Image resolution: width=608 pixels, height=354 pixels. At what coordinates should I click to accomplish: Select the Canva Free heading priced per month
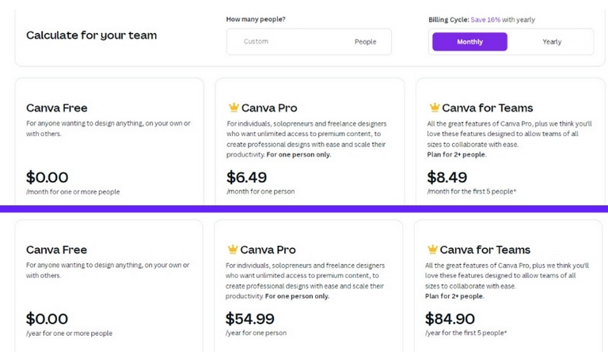point(57,108)
